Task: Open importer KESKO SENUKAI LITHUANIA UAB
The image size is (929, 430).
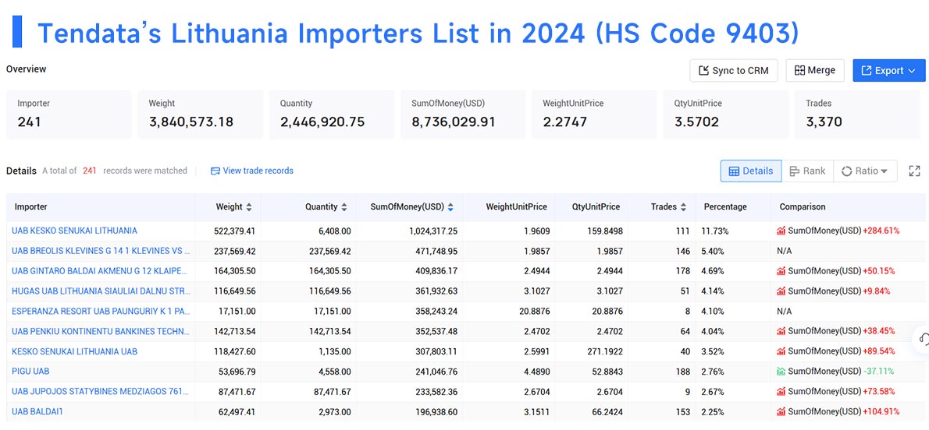Action: click(75, 351)
